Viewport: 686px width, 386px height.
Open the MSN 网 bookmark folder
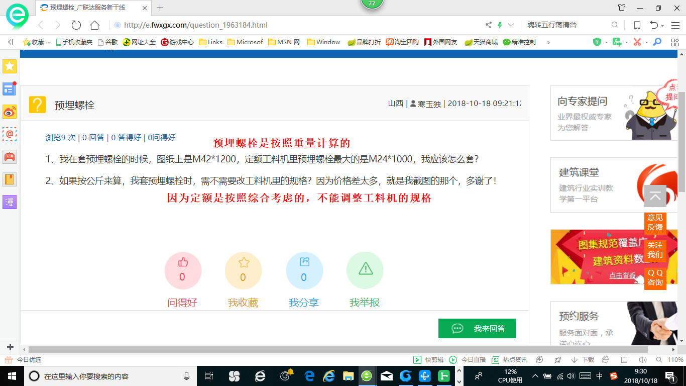(284, 42)
